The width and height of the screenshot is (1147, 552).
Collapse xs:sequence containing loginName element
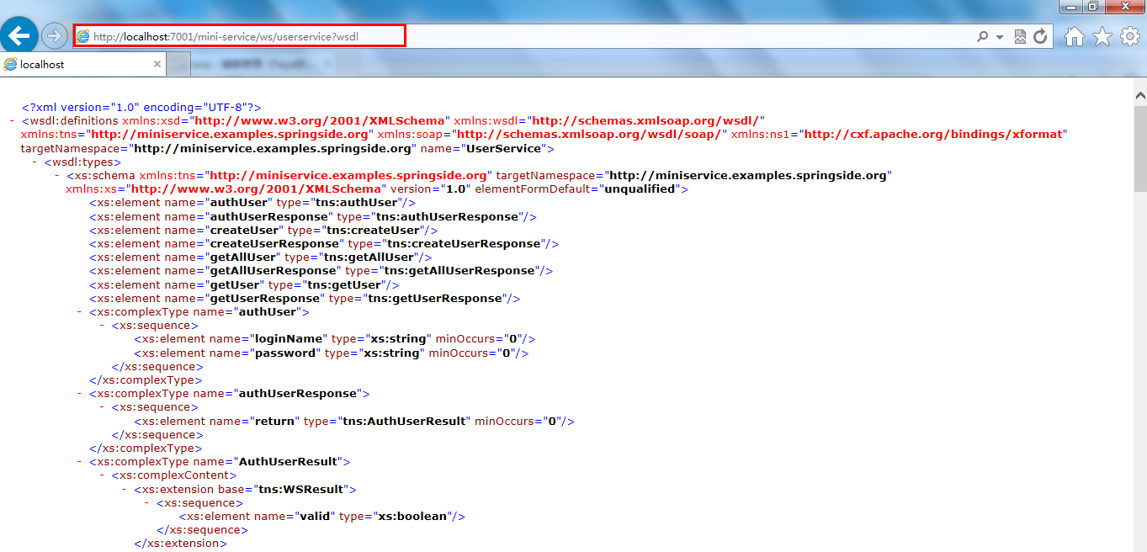coord(102,325)
